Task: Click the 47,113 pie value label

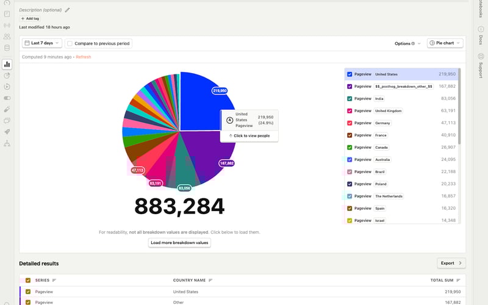Action: pyautogui.click(x=138, y=170)
